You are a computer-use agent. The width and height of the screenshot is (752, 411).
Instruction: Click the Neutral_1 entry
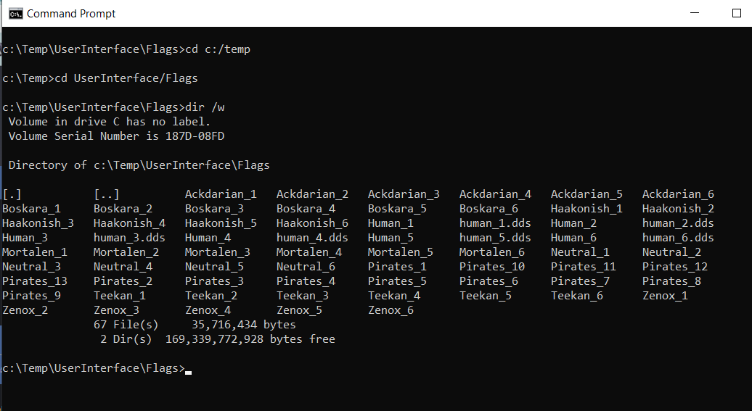(x=580, y=252)
